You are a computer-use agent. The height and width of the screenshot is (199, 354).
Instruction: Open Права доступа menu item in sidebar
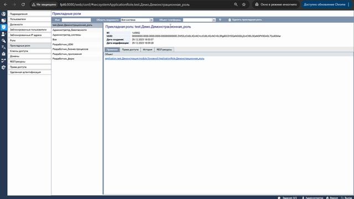29,67
